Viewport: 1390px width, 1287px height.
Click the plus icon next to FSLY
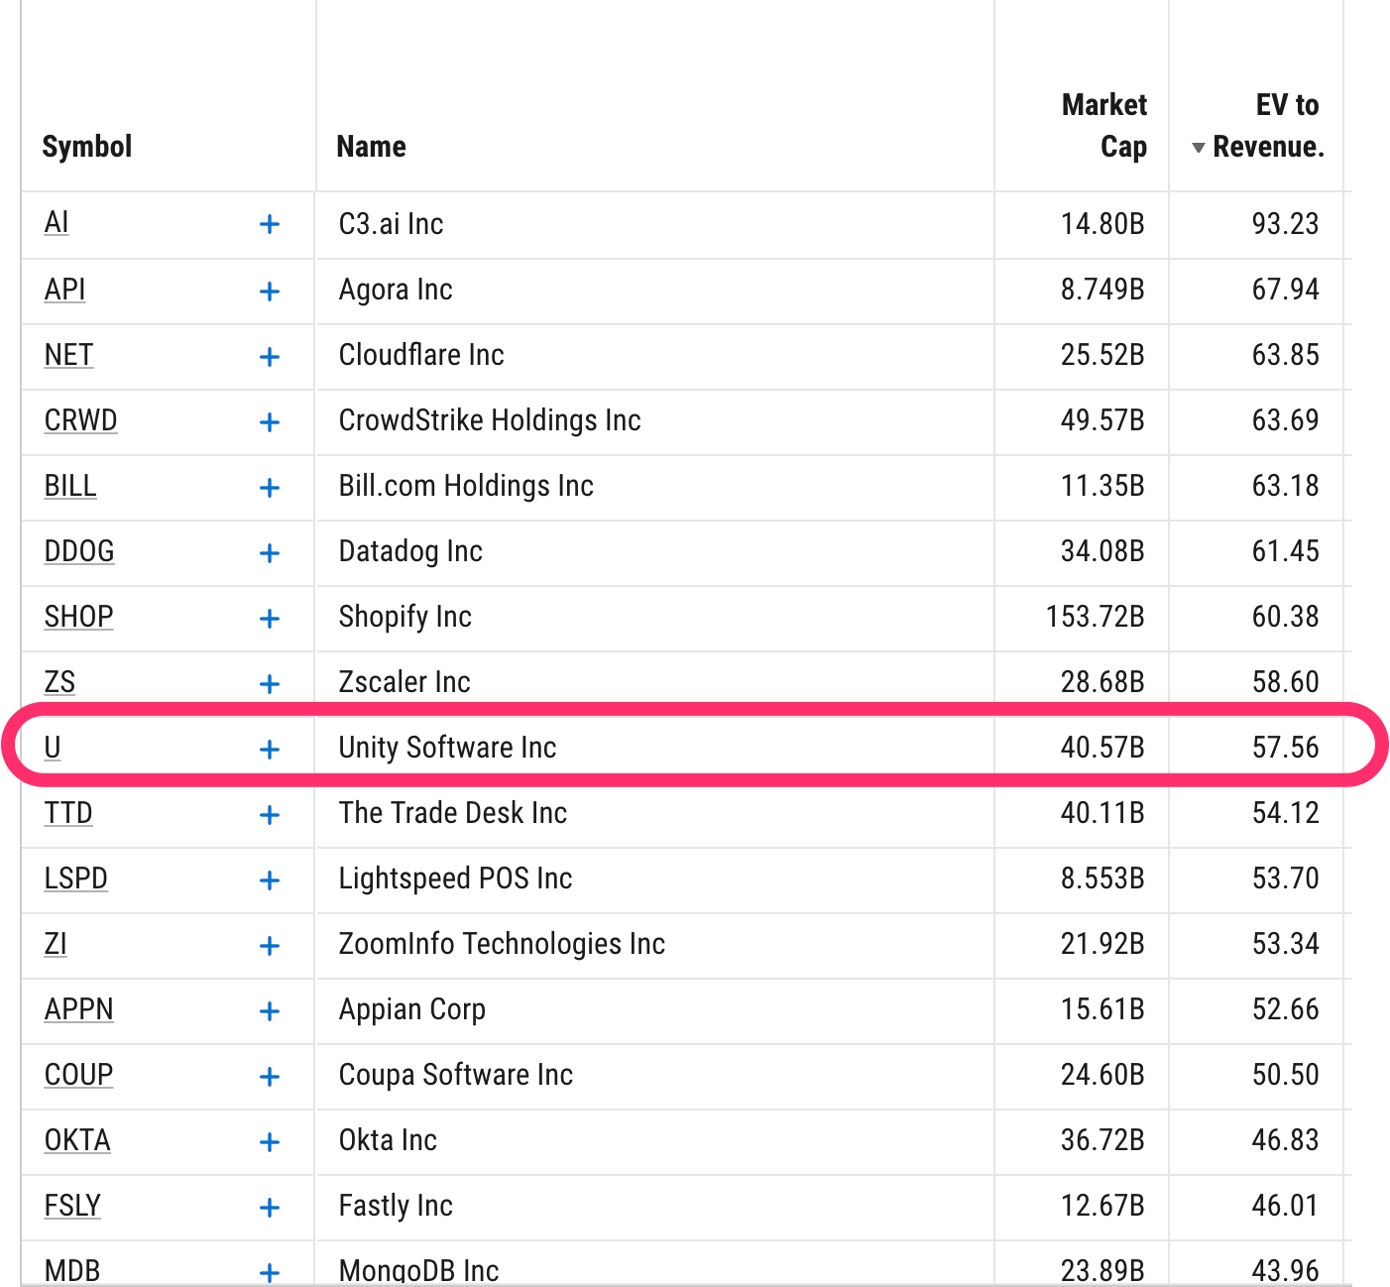pos(269,1208)
